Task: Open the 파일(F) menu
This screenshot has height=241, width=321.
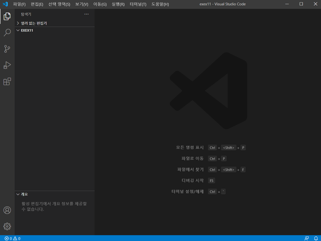Action: pos(19,4)
